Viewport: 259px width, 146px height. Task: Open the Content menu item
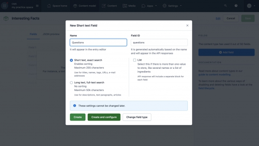tap(109, 6)
